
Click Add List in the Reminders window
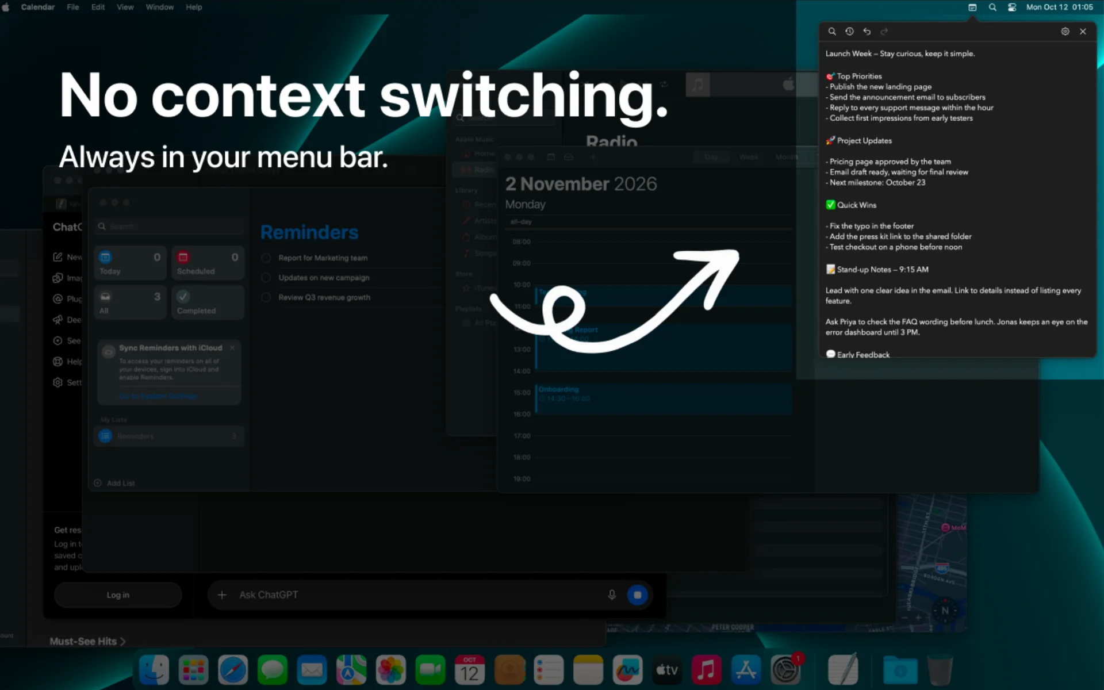[x=114, y=483]
